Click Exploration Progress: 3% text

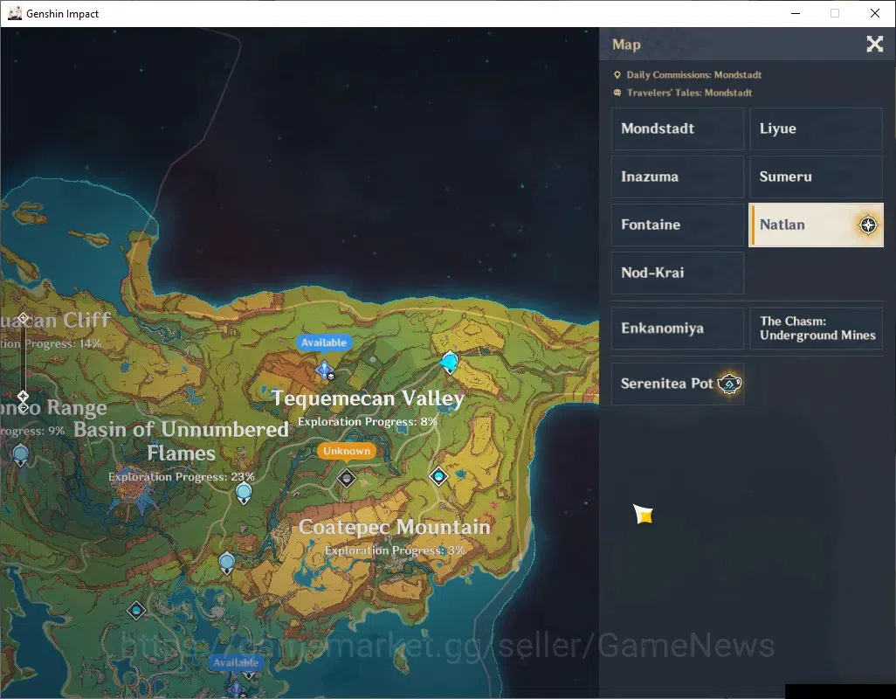click(395, 550)
